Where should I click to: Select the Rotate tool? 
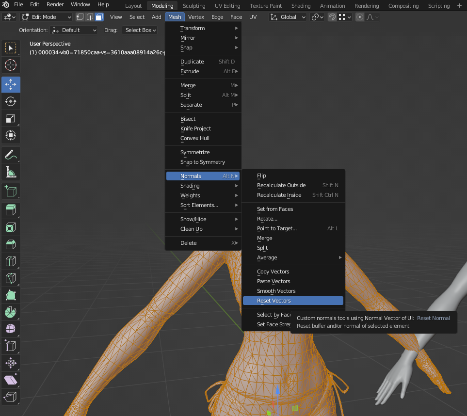[x=11, y=101]
